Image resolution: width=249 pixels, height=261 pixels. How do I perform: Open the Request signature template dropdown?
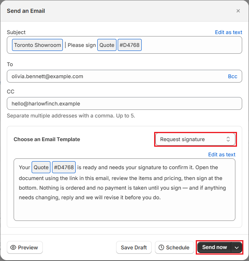click(x=195, y=139)
